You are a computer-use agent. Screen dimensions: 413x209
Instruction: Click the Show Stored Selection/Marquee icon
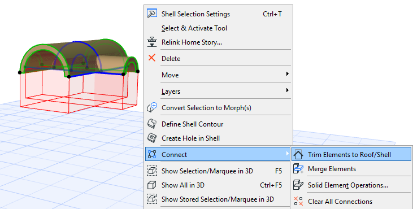click(x=152, y=199)
